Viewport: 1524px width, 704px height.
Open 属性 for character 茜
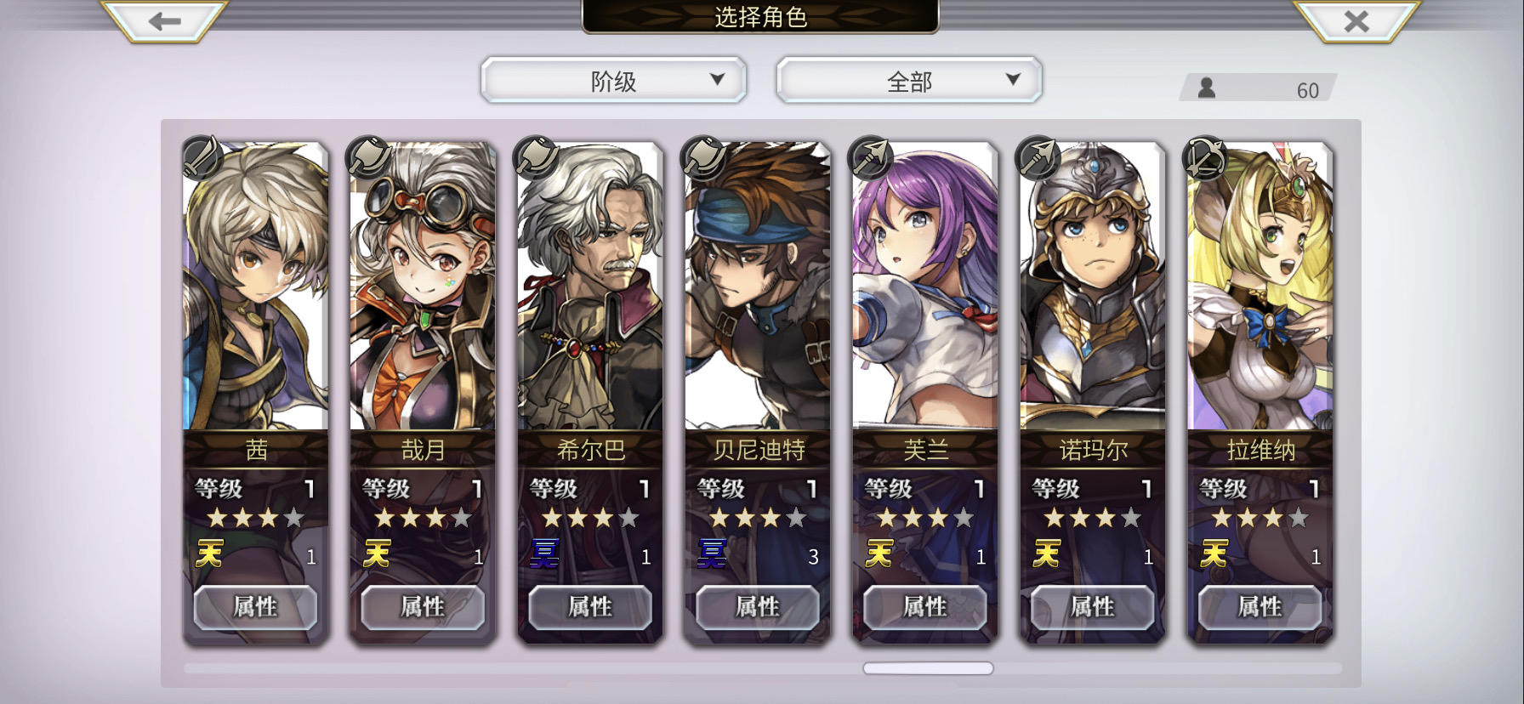[x=255, y=607]
